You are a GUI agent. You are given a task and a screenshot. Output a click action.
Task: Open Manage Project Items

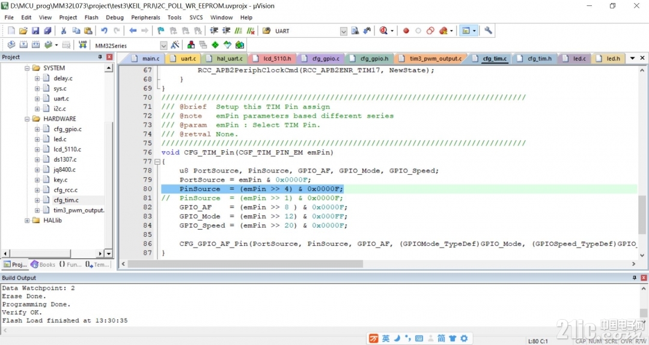coord(191,44)
